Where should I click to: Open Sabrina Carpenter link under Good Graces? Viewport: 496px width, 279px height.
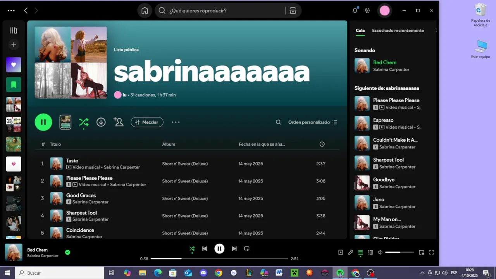[90, 202]
